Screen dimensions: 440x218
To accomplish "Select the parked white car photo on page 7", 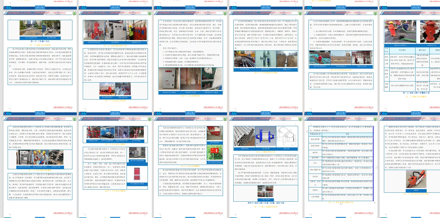I will (x=51, y=28).
